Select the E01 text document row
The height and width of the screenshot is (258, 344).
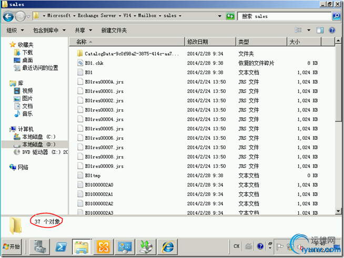pyautogui.click(x=197, y=73)
